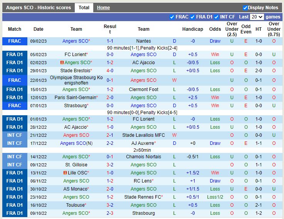Viewport: 284px width, 219px height.
Task: Toggle the Display Notes checkbox
Action: [245, 8]
